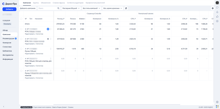Click blue lightning icon on first campaign
The image size is (220, 109).
[x=48, y=29]
